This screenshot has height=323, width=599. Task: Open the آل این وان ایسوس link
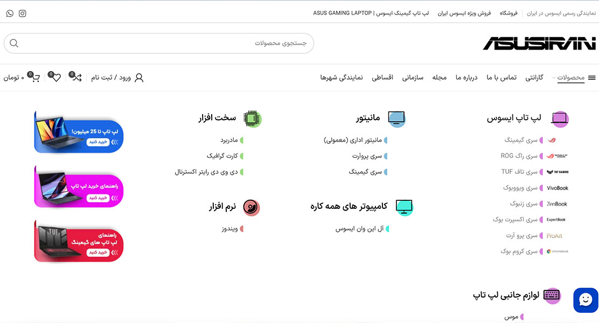pos(359,229)
